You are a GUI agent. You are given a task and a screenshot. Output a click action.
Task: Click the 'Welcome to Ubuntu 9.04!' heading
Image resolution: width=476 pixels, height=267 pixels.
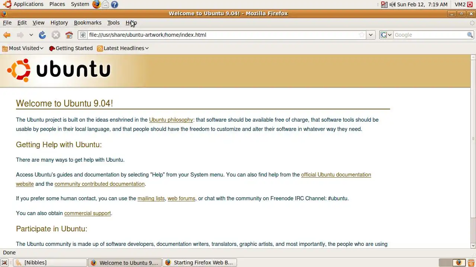[64, 103]
